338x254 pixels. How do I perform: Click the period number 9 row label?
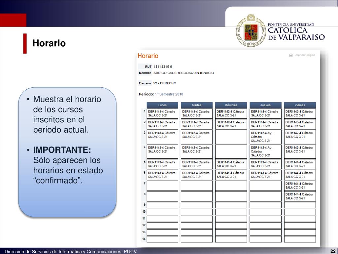pos(145,205)
